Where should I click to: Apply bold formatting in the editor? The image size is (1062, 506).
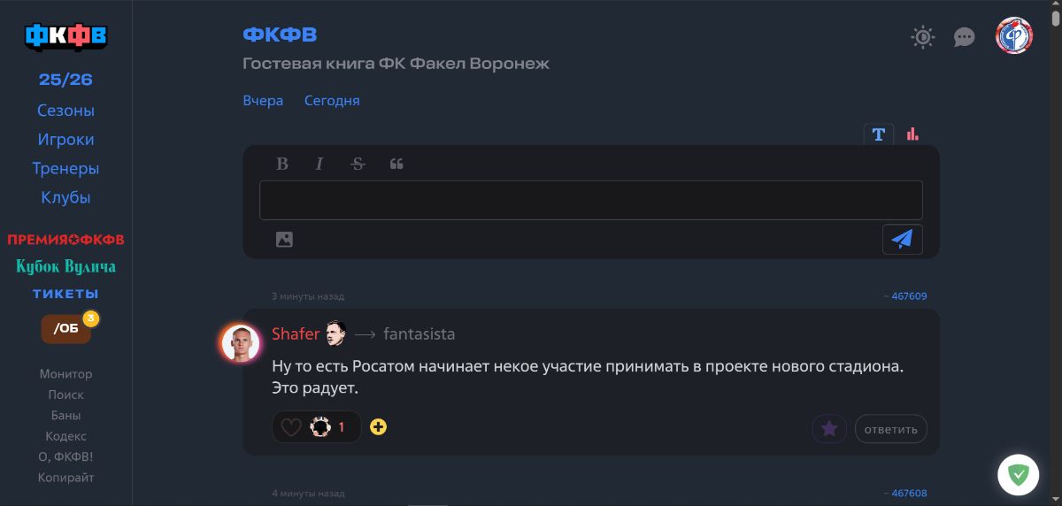tap(282, 164)
